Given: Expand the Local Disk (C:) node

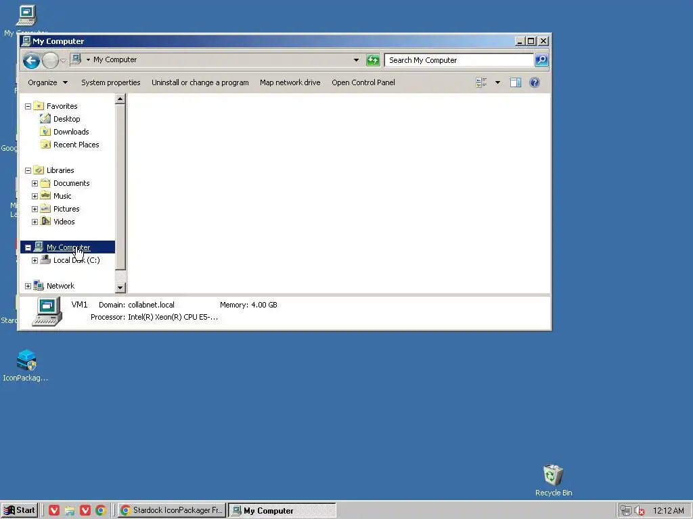Looking at the screenshot, I should click(x=35, y=260).
